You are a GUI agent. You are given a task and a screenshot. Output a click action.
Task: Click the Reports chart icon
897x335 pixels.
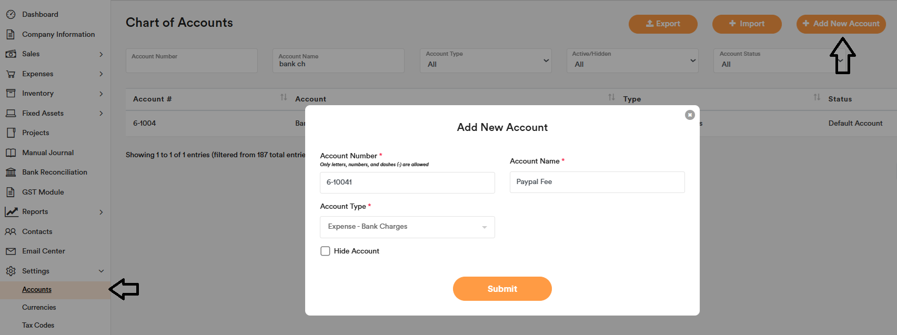click(11, 212)
